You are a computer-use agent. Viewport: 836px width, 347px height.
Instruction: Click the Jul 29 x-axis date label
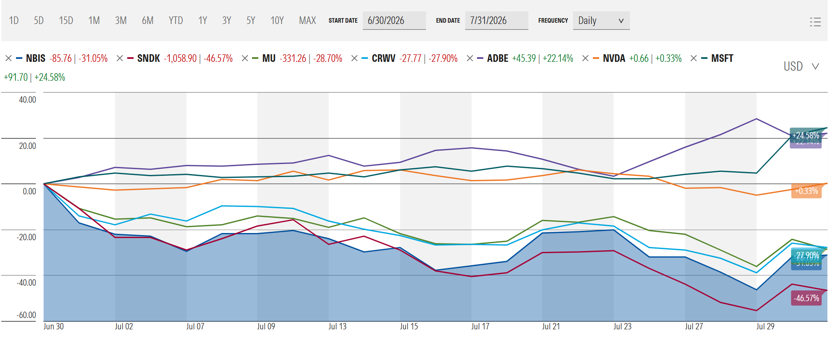click(765, 326)
